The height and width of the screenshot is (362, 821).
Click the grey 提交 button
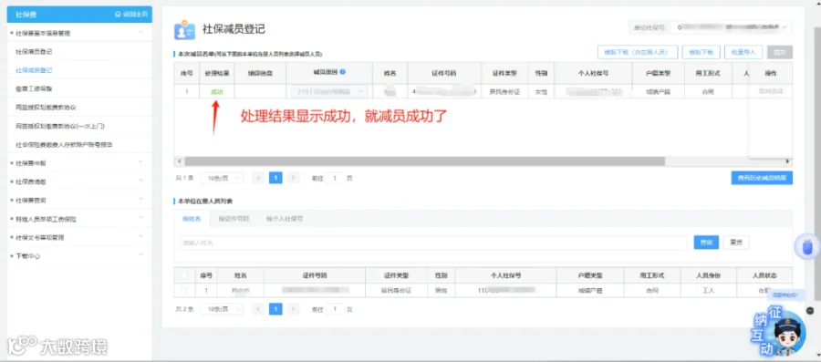click(x=780, y=52)
